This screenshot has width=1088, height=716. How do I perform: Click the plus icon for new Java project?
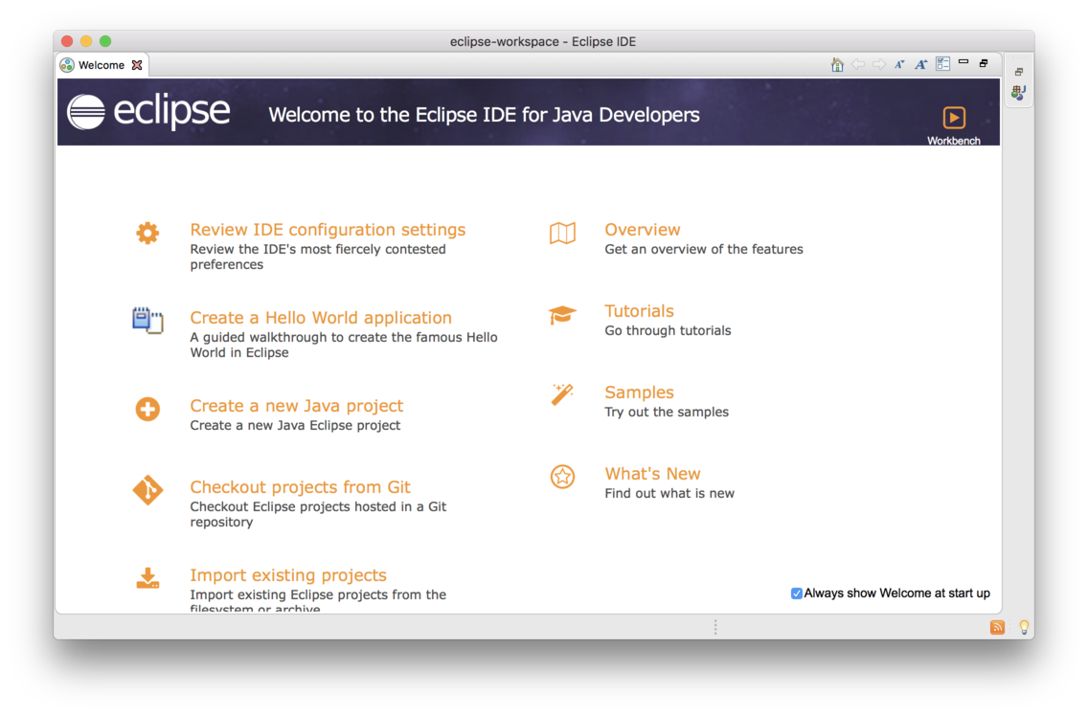pos(147,409)
